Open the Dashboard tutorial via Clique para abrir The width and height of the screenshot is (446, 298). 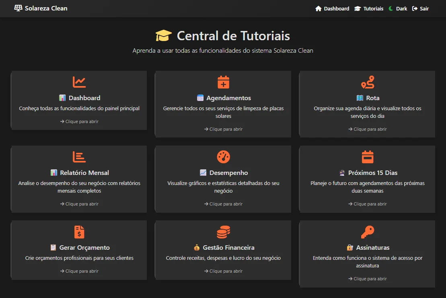coord(79,121)
